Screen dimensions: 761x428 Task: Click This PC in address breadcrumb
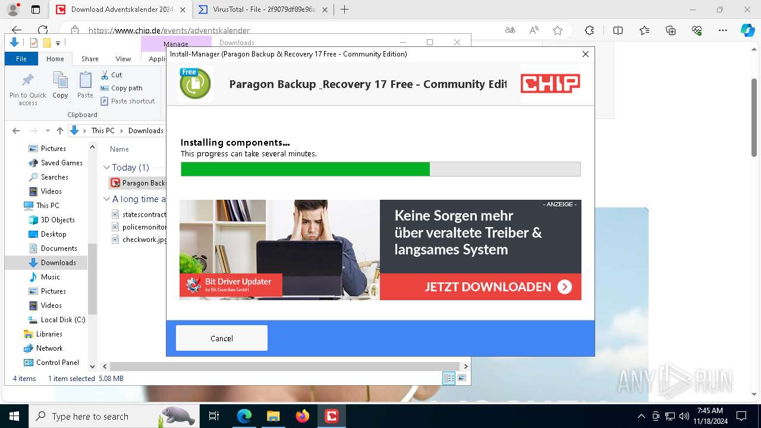[102, 131]
